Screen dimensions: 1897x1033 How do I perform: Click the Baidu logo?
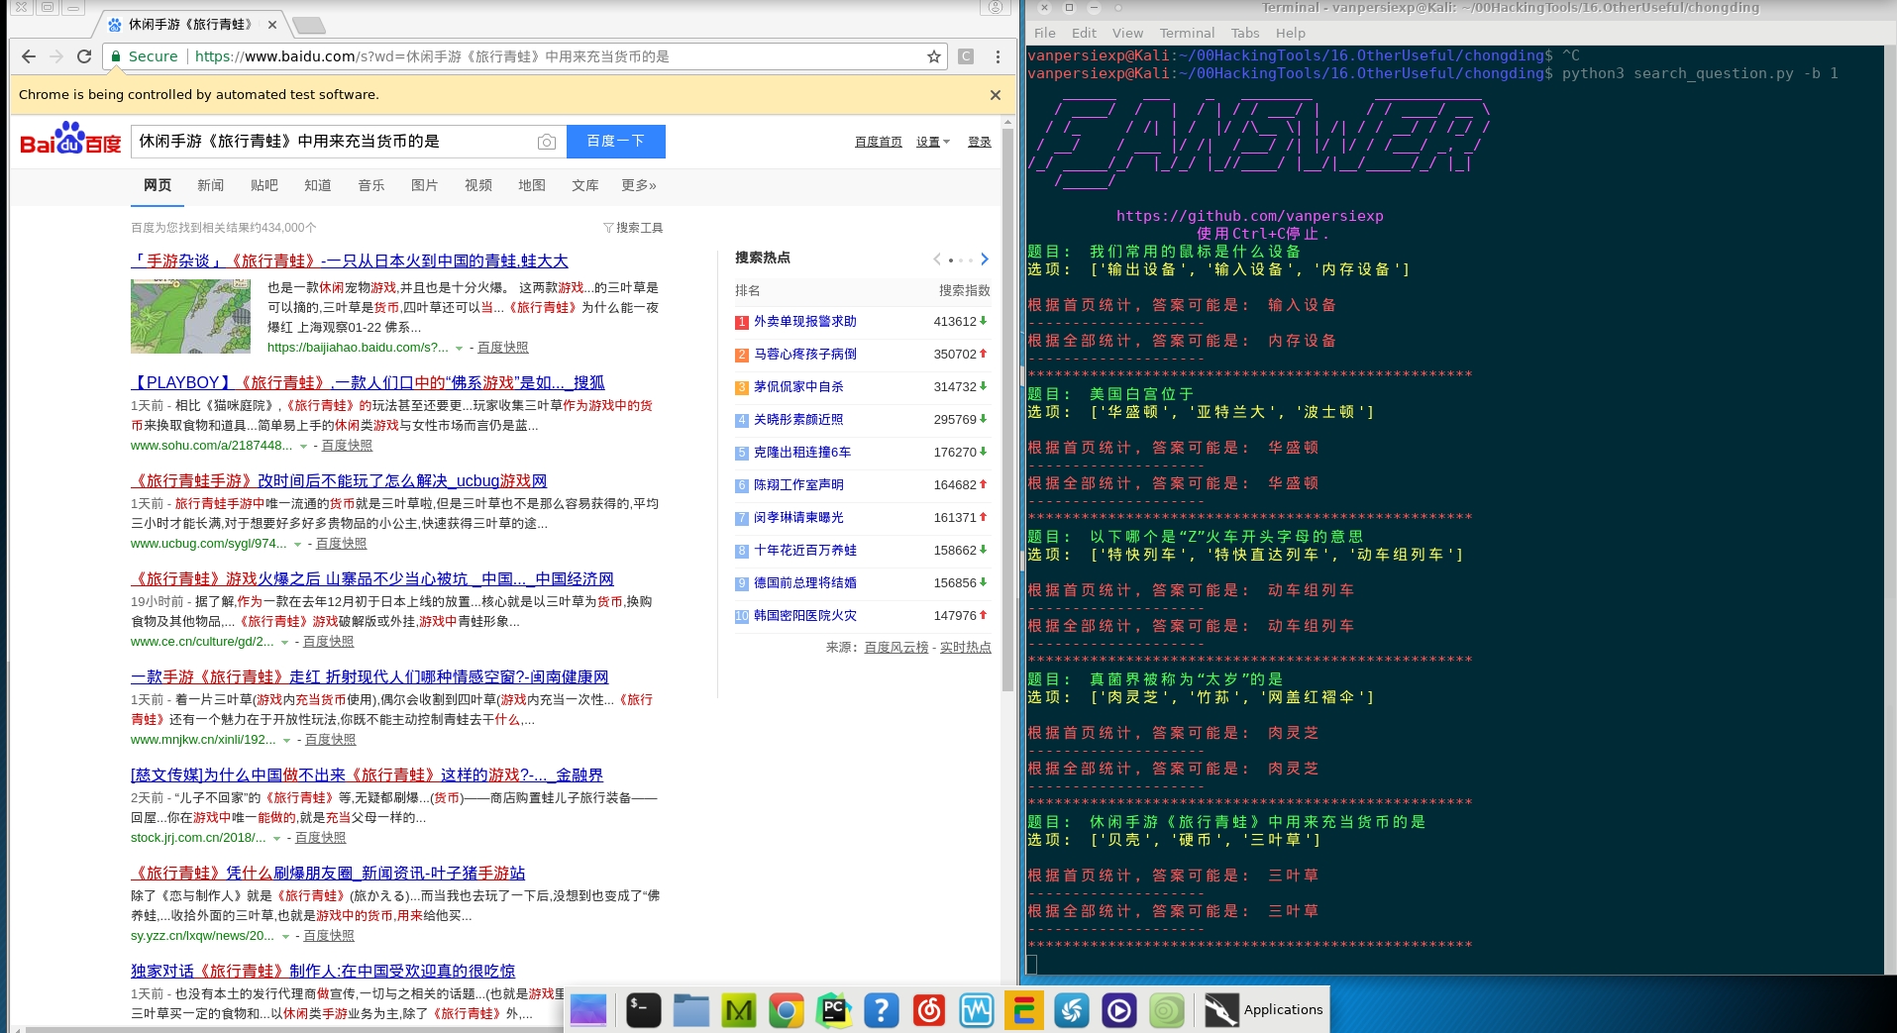point(70,141)
